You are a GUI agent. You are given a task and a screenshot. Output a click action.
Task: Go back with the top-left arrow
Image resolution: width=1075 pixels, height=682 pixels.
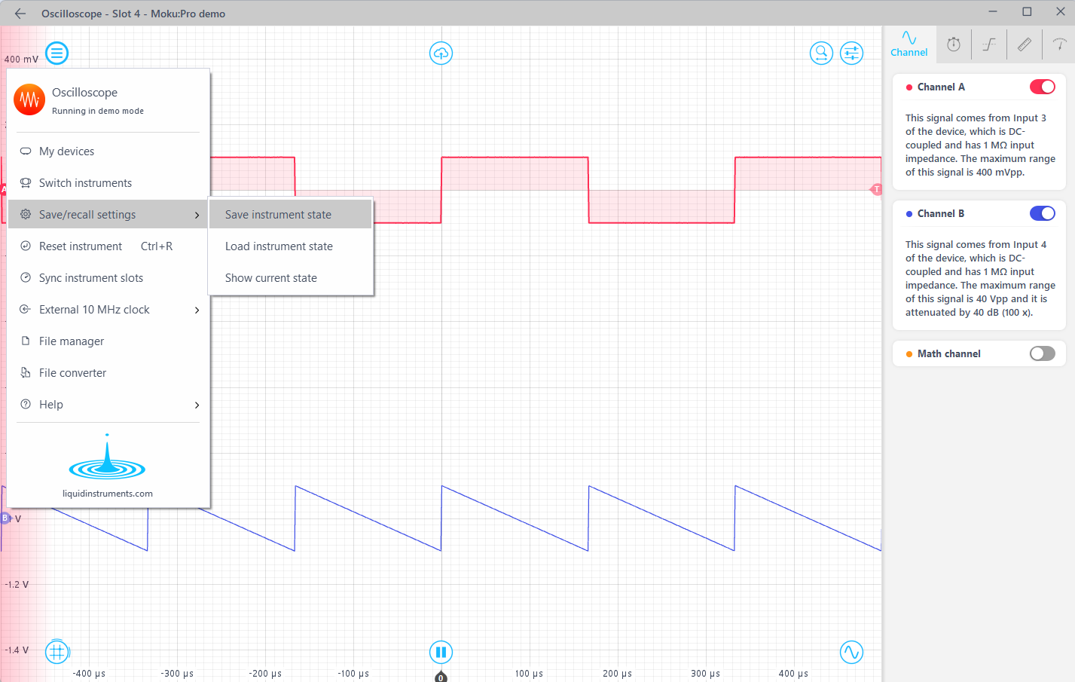point(20,14)
